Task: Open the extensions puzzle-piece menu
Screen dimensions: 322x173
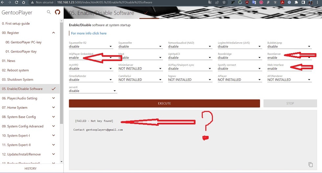Action: click(296, 2)
